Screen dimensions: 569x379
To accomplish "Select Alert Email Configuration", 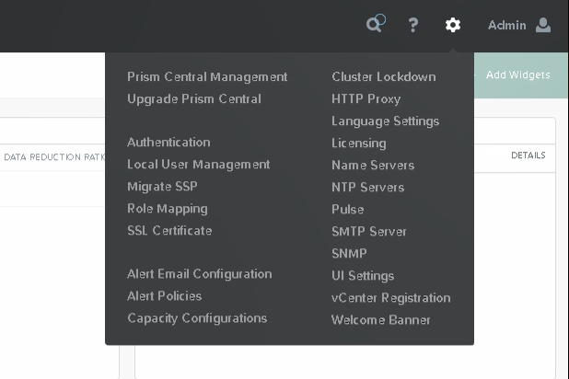I will [x=200, y=274].
